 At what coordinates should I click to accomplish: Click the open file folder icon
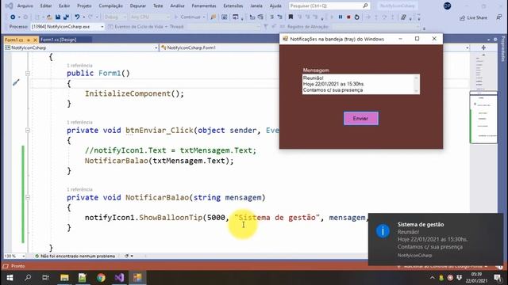49,17
